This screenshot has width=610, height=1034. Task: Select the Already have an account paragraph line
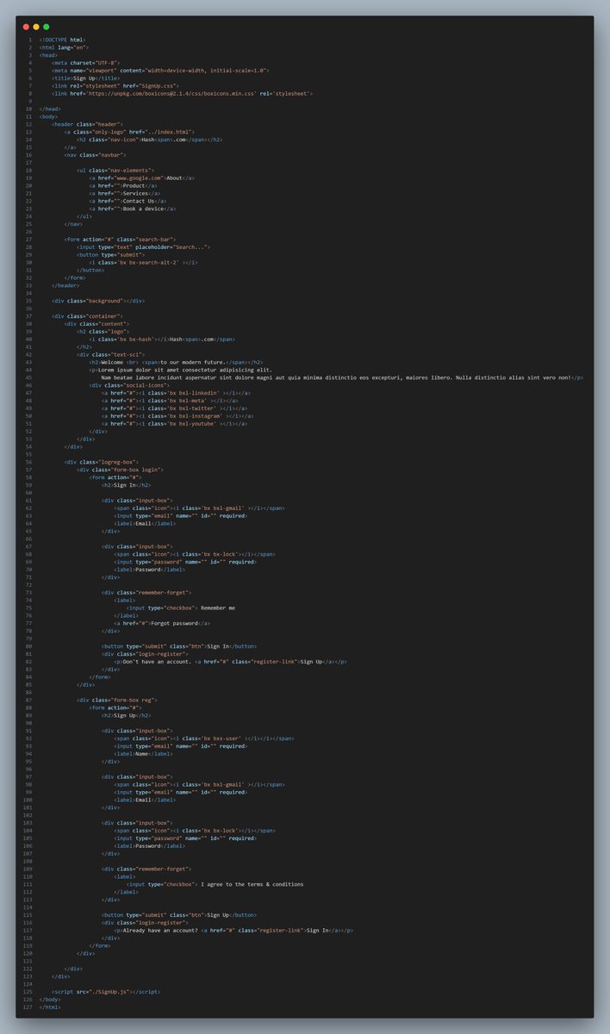(234, 931)
